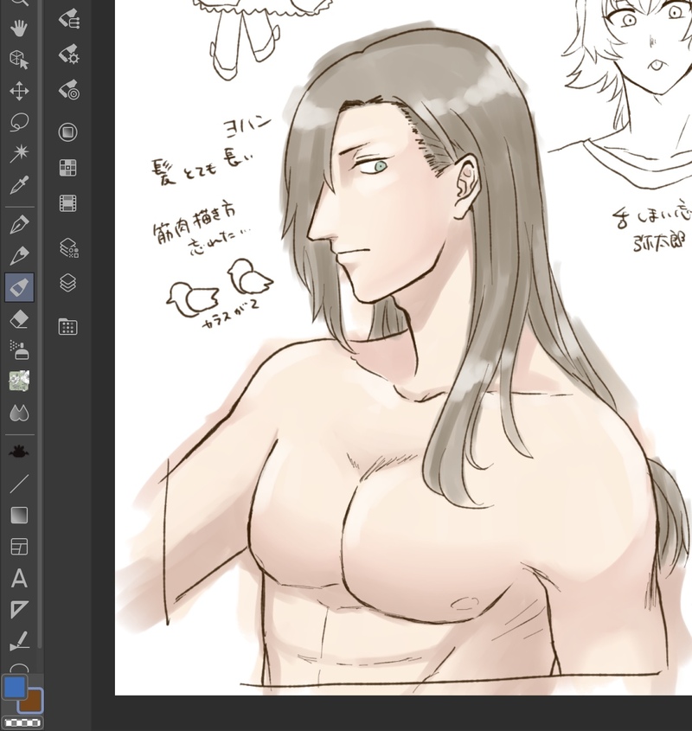Open the Tool Property palette with gear
Viewport: 692px width, 731px height.
coord(68,55)
